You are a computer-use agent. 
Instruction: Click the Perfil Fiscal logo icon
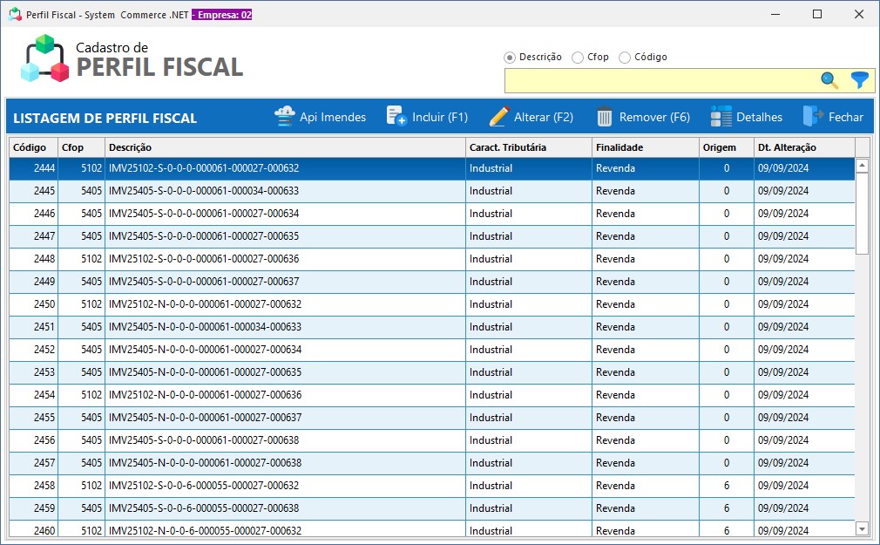(46, 57)
